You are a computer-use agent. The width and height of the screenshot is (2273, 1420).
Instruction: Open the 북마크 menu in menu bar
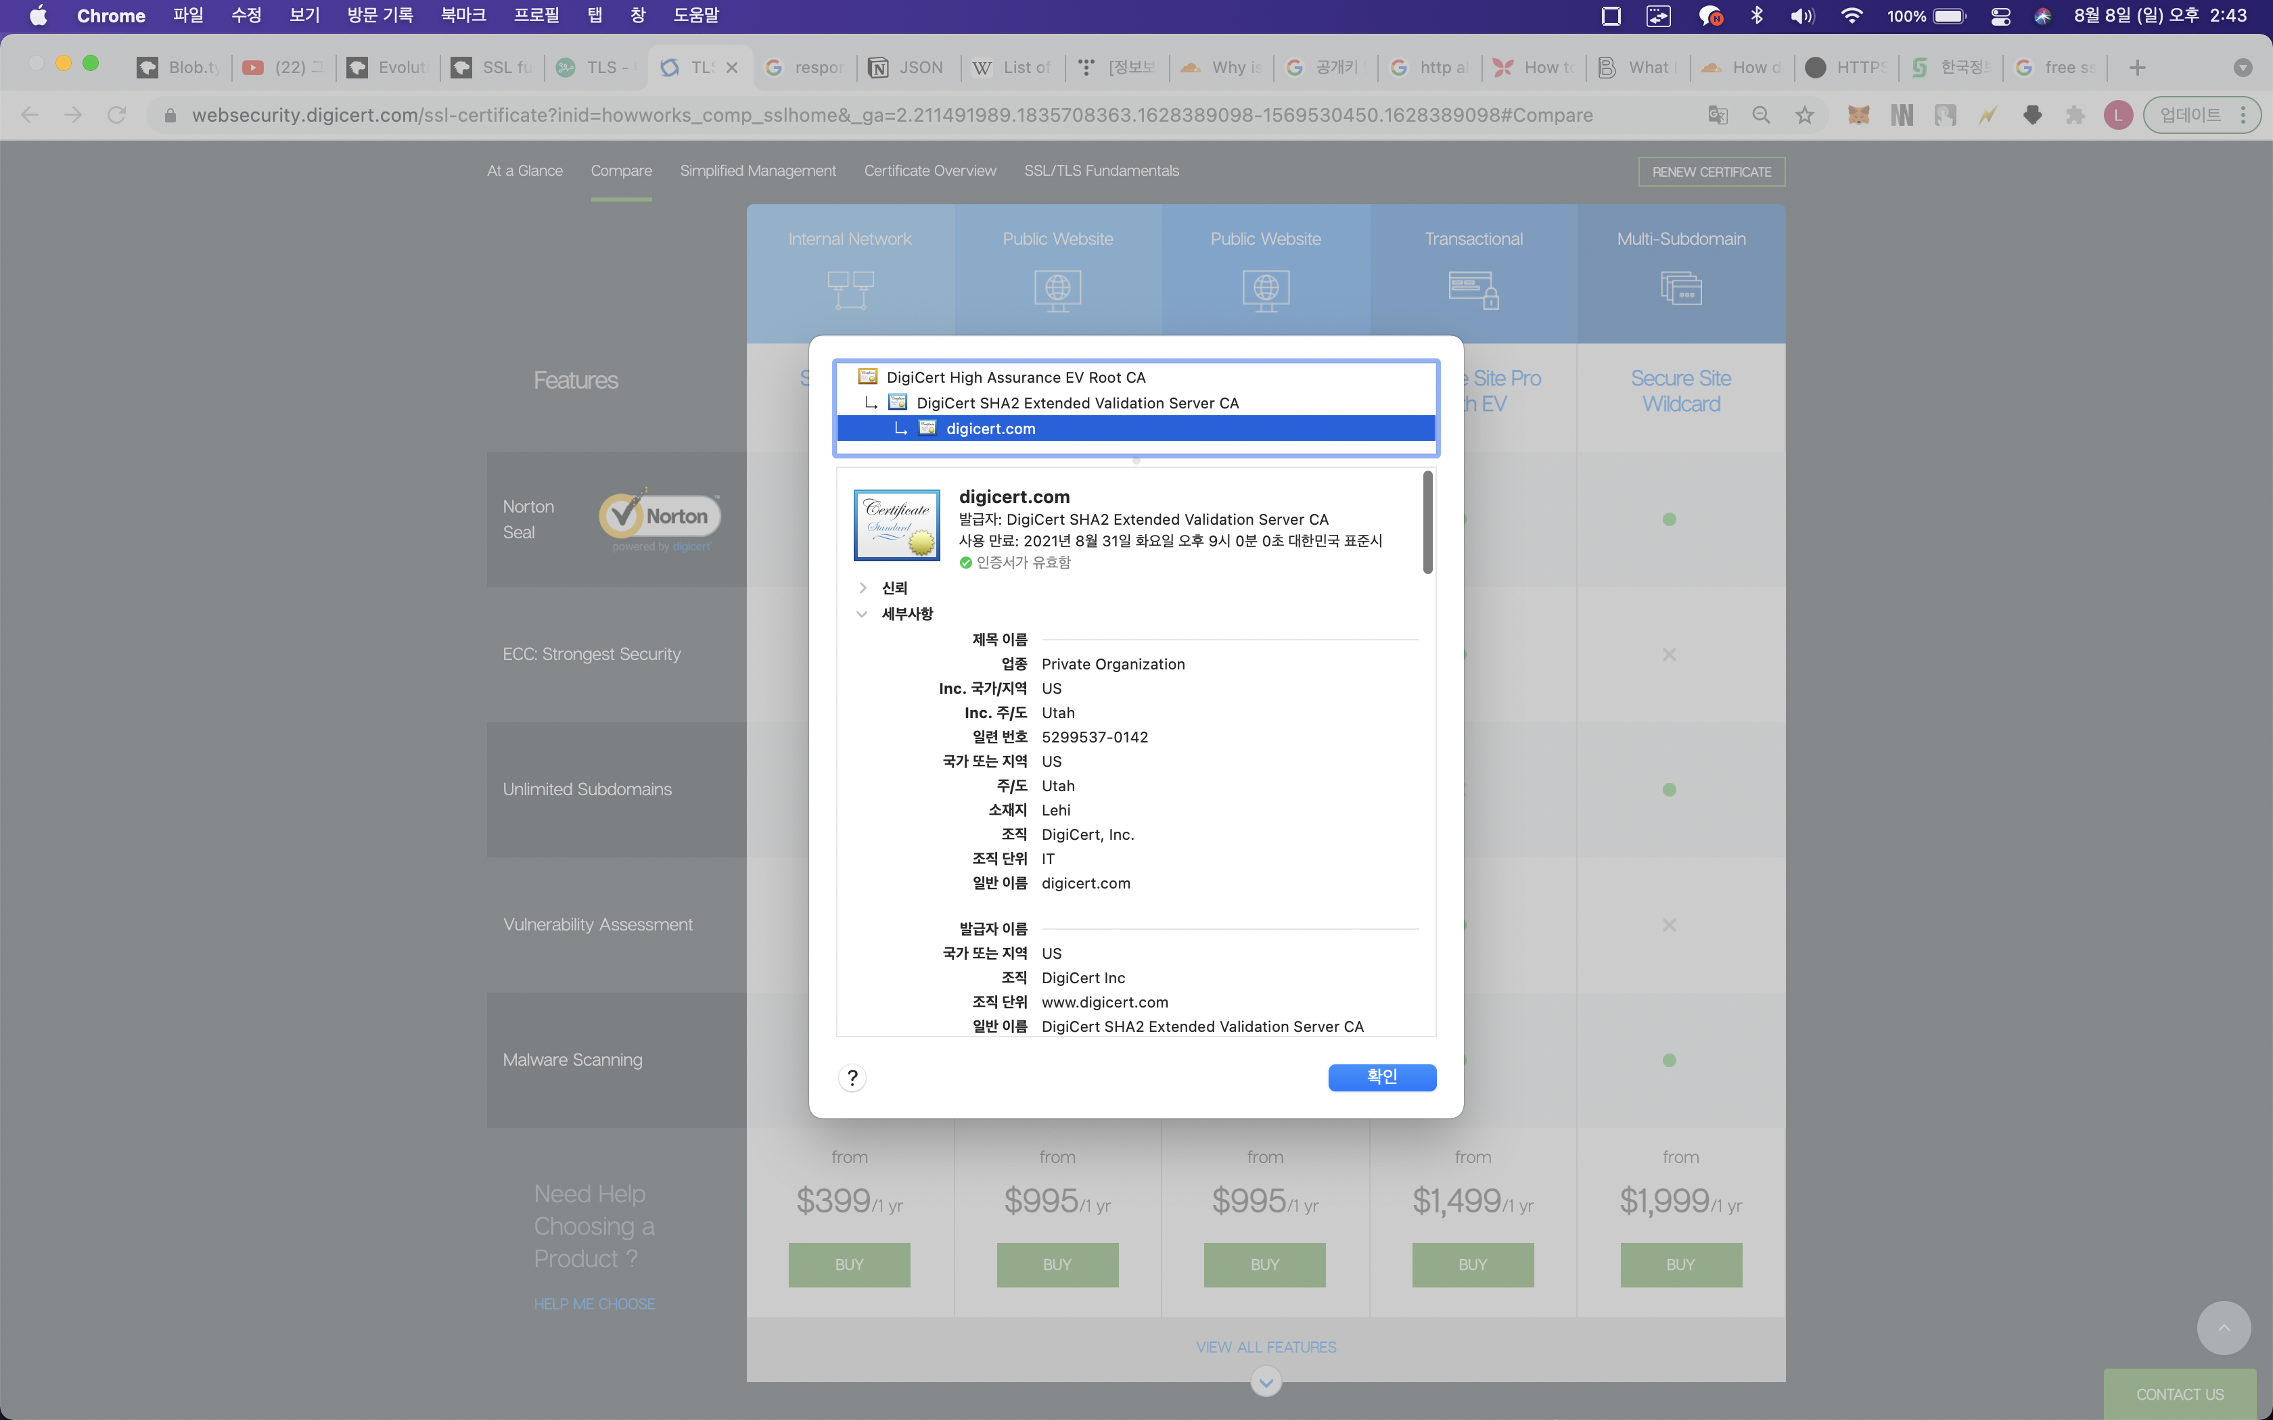coord(463,16)
